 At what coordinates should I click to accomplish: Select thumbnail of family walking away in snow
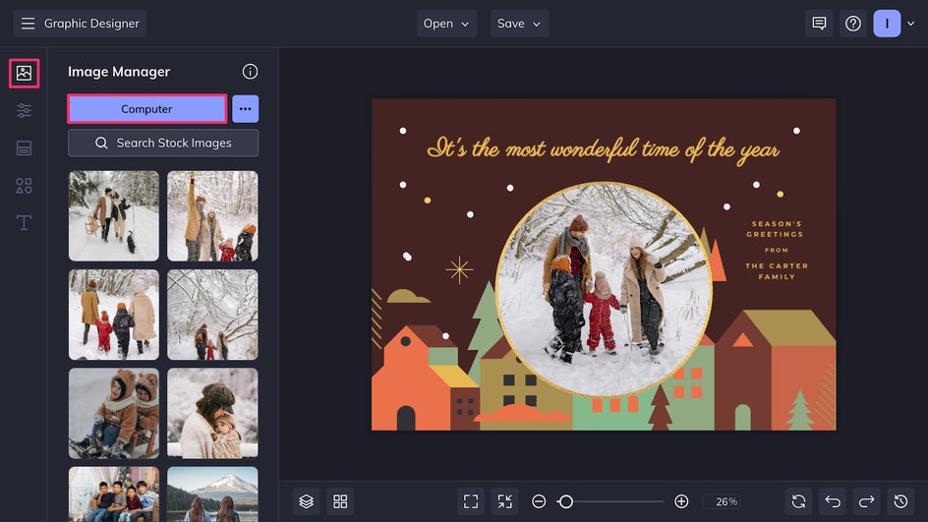pos(114,315)
